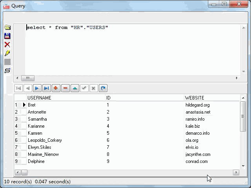Go to the next record
Screen dimensions: 251x188
(37, 88)
